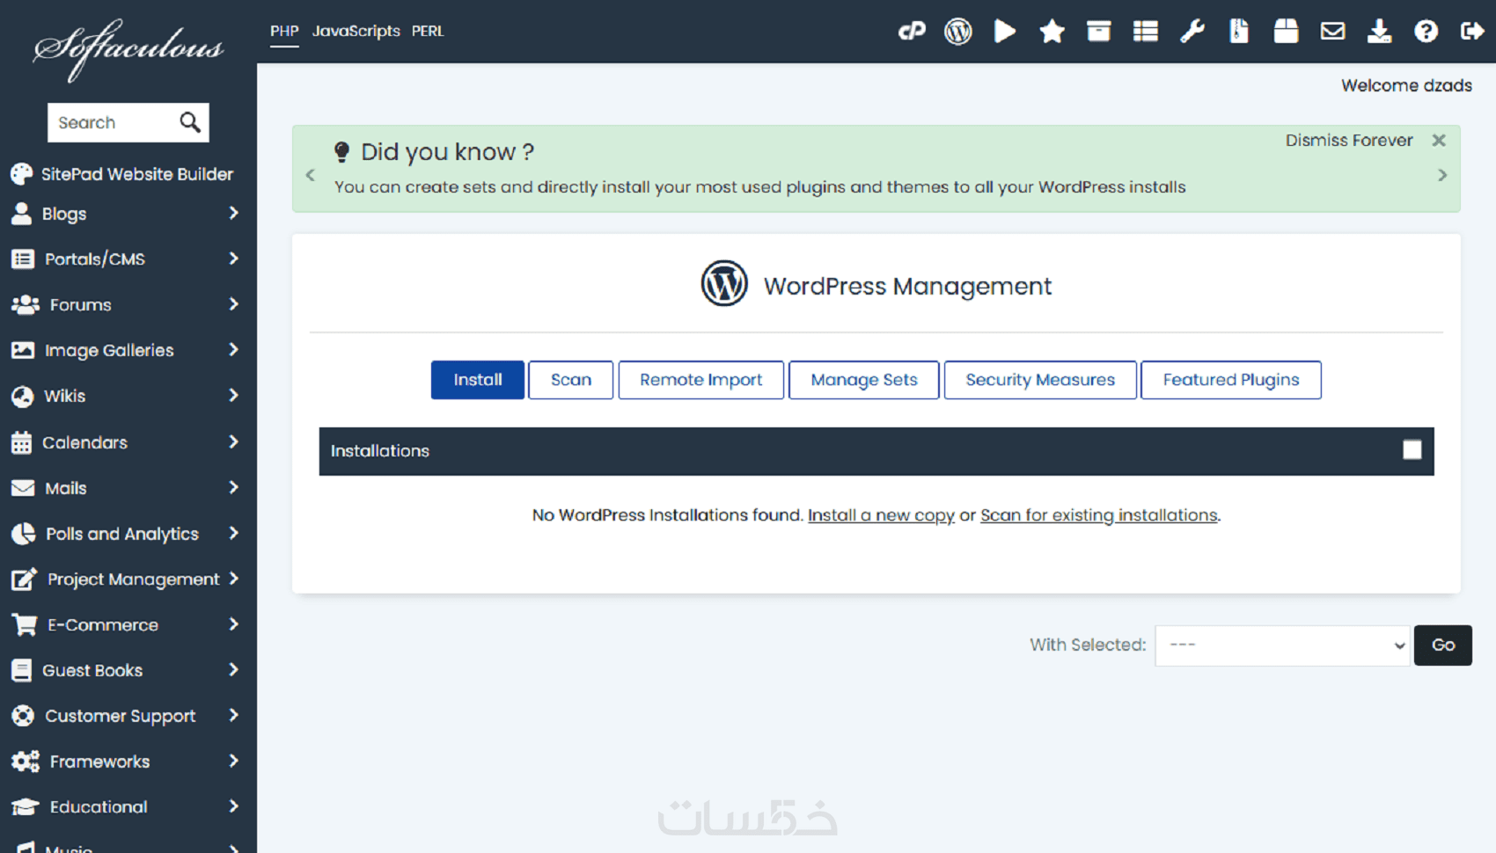
Task: Switch to the PHP scripts tab
Action: pos(284,31)
